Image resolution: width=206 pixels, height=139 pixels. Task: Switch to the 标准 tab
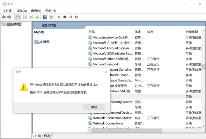pos(47,136)
